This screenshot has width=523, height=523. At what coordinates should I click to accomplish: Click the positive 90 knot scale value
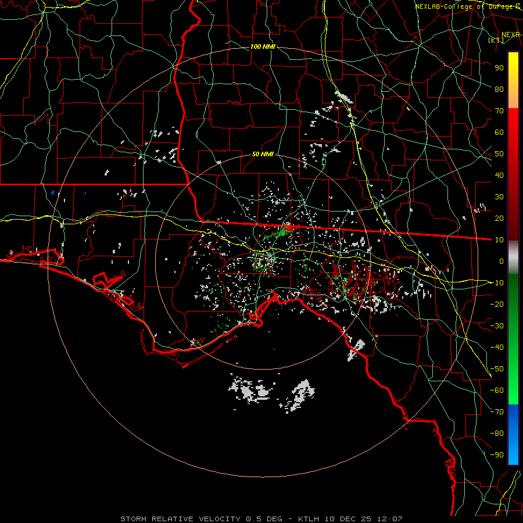click(x=499, y=68)
